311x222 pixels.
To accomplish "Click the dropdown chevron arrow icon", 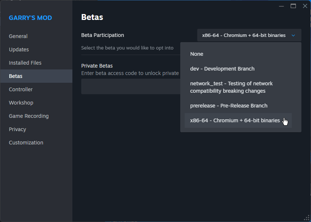I will (x=293, y=35).
